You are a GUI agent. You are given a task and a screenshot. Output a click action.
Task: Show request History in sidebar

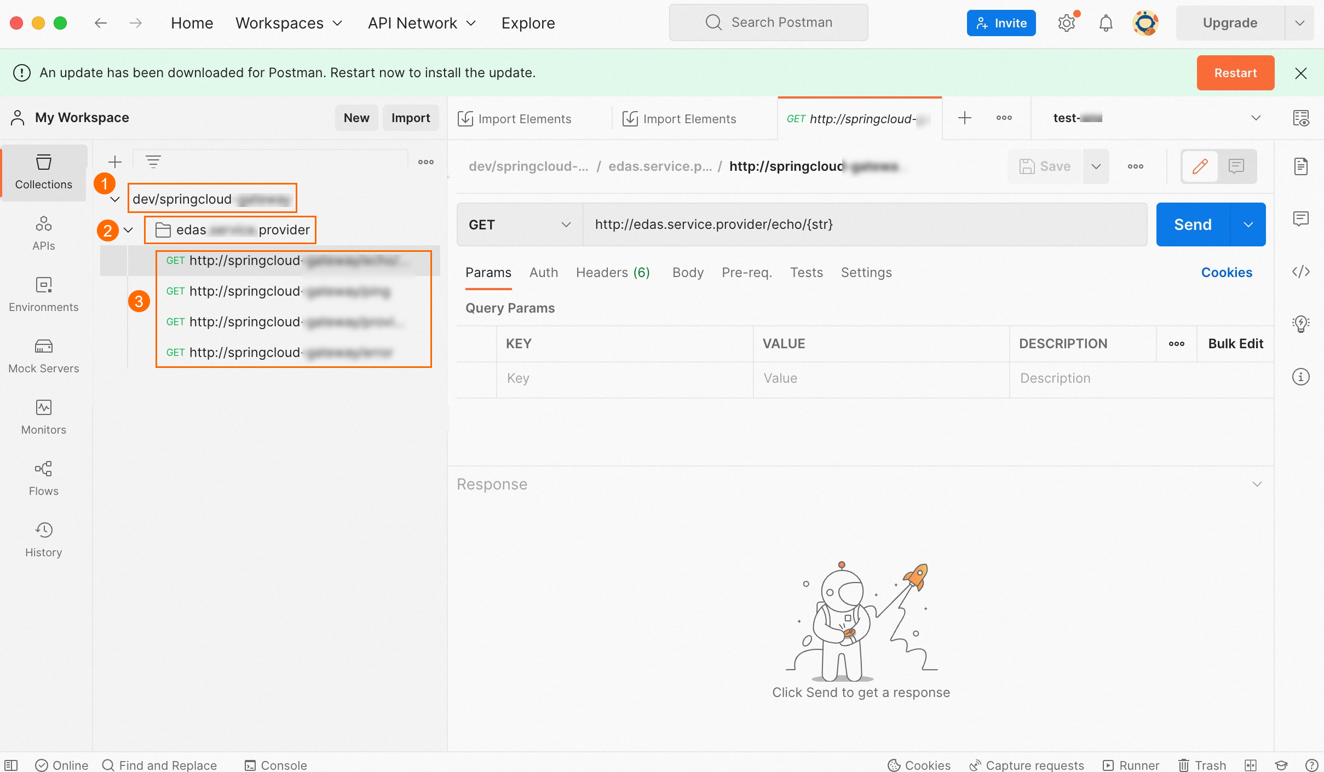pos(44,540)
